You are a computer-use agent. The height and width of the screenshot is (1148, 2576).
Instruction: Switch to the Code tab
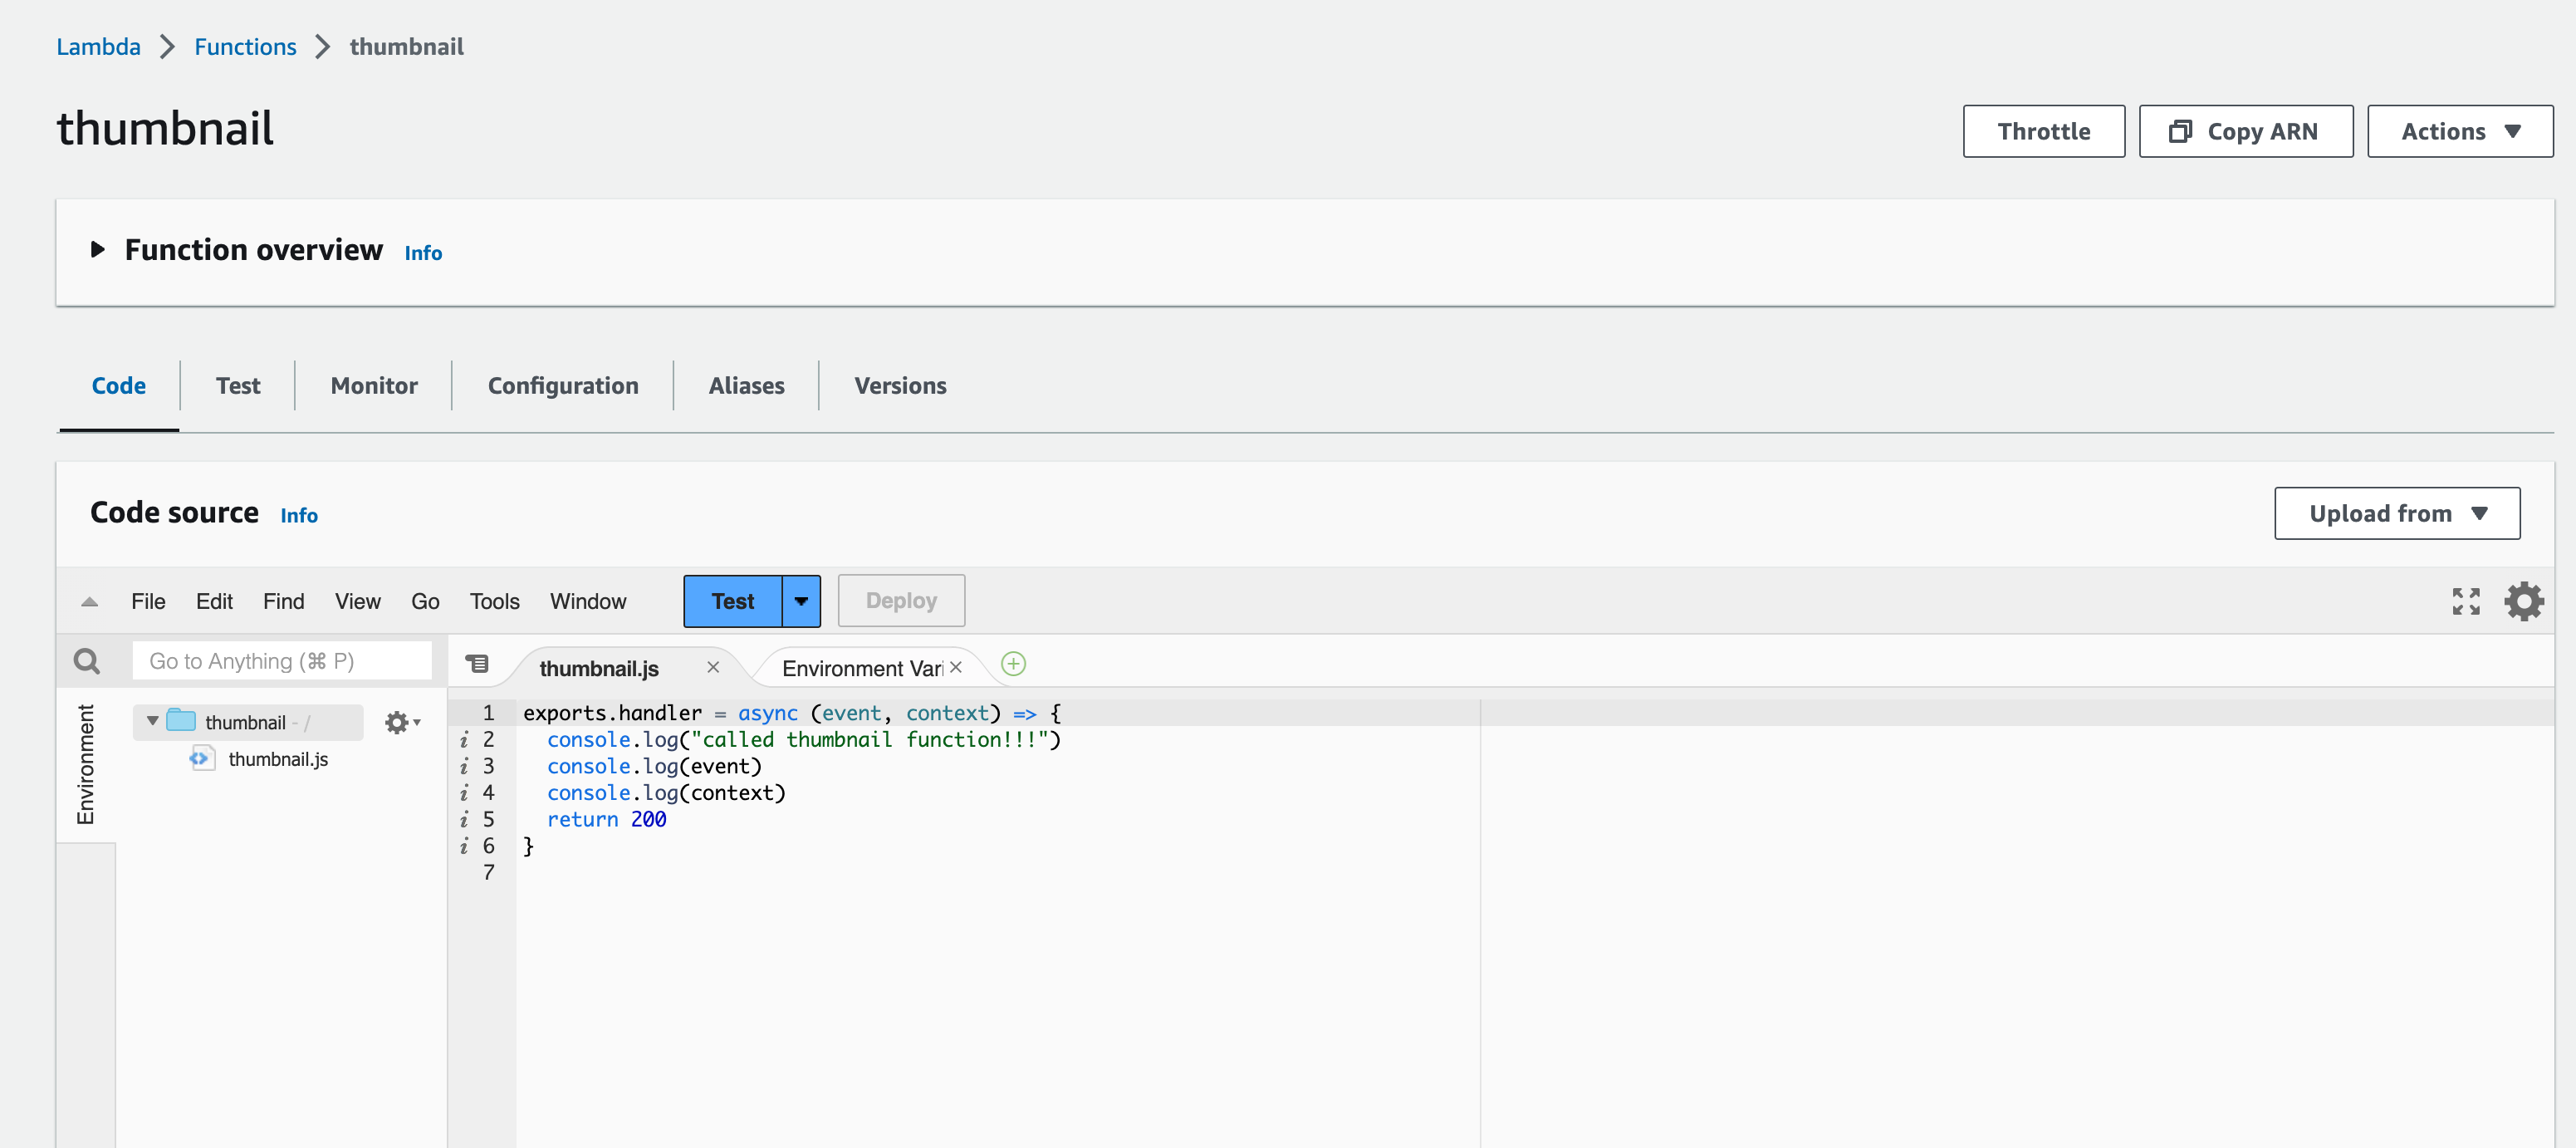pos(119,386)
